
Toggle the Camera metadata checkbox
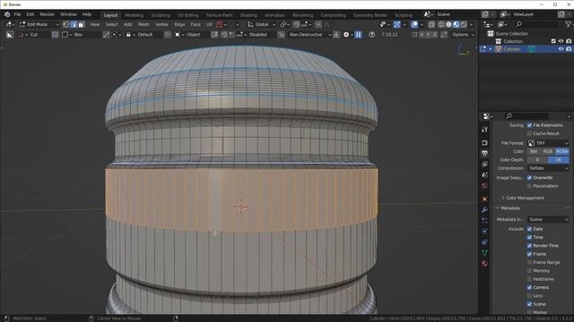[529, 288]
